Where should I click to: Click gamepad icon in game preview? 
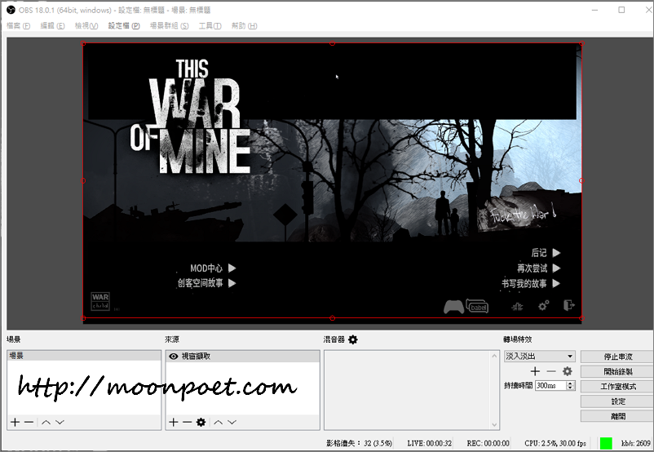coord(453,307)
